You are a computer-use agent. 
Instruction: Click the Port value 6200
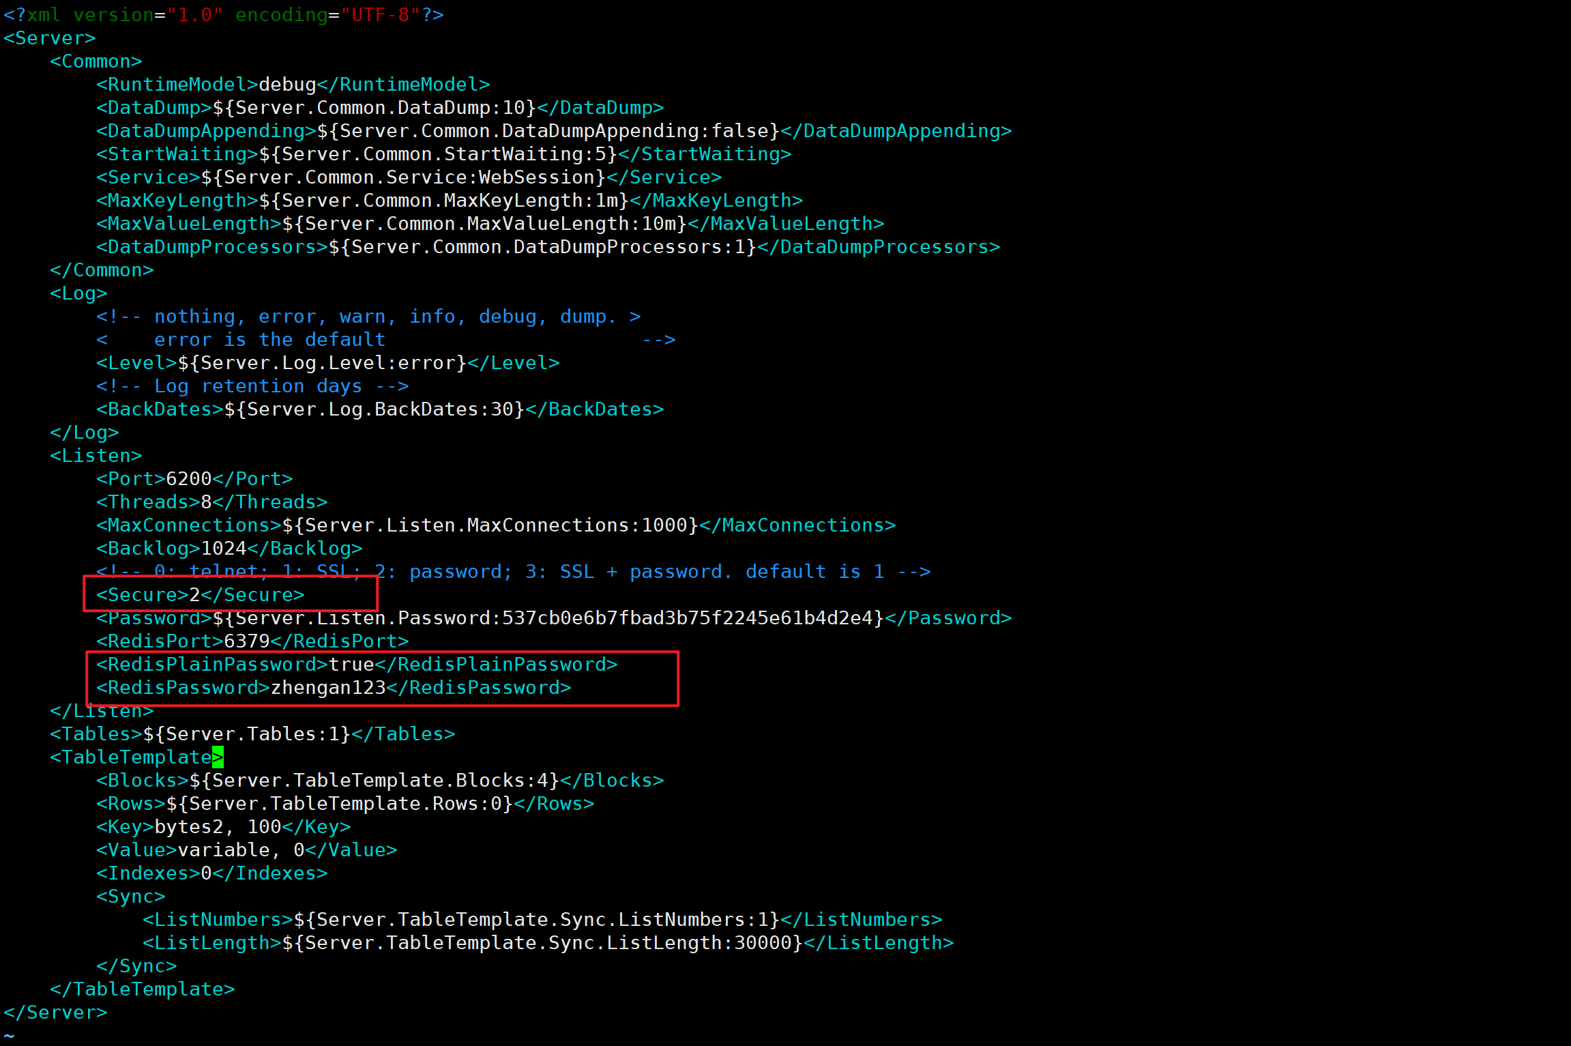[x=188, y=479]
